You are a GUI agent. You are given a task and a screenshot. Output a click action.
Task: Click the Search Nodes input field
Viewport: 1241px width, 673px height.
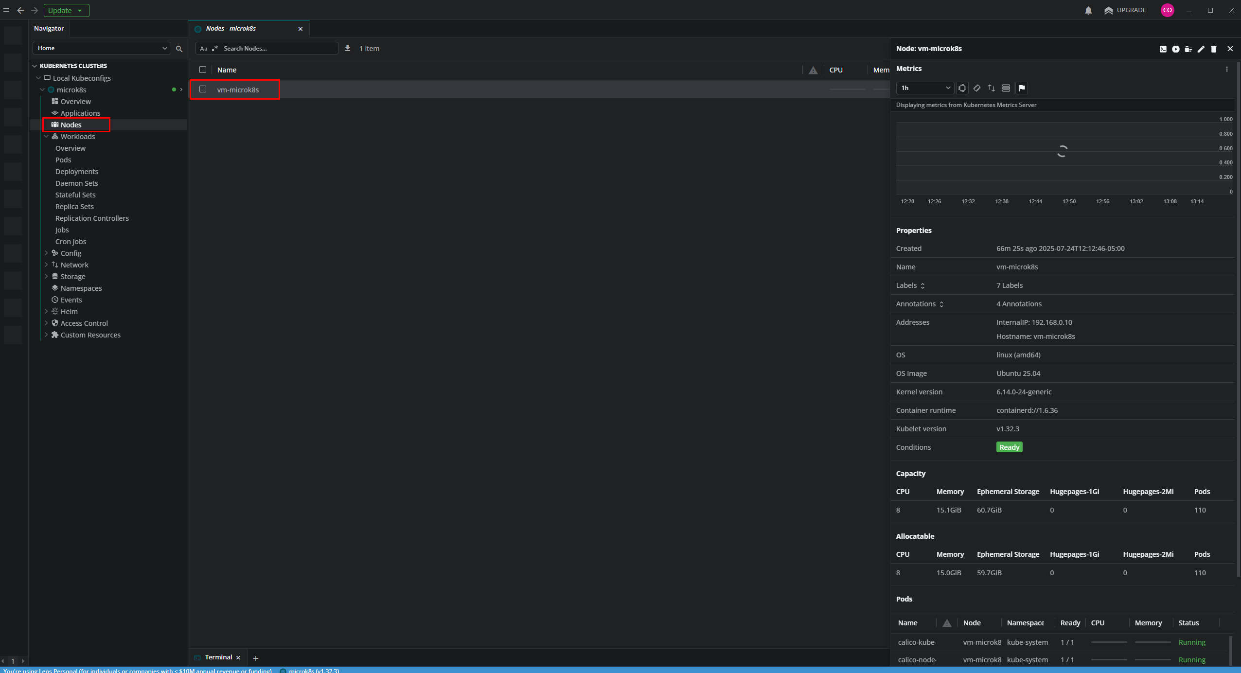(279, 49)
